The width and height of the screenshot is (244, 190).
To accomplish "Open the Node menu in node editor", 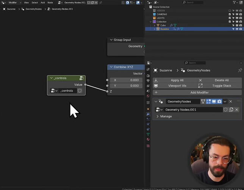I will pos(50,3).
